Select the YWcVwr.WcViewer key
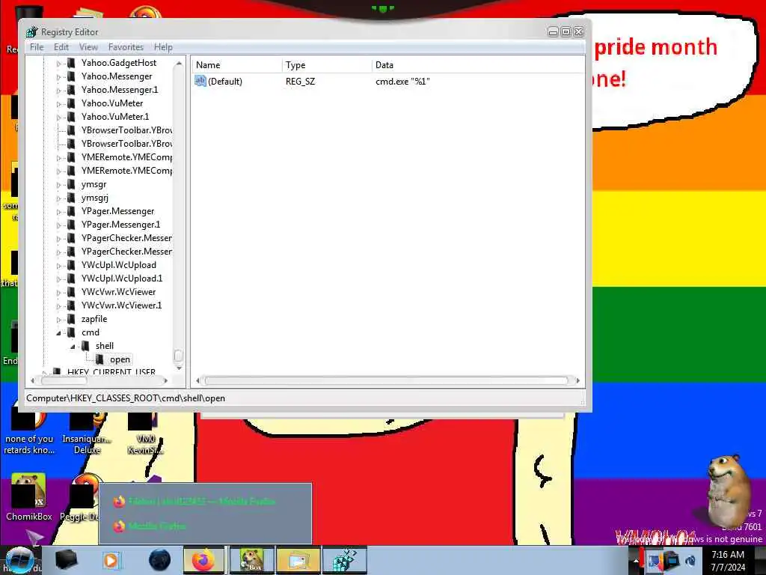 click(x=119, y=292)
